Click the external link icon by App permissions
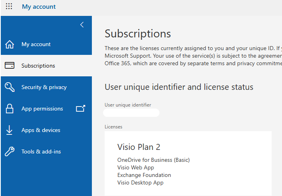 coord(80,109)
